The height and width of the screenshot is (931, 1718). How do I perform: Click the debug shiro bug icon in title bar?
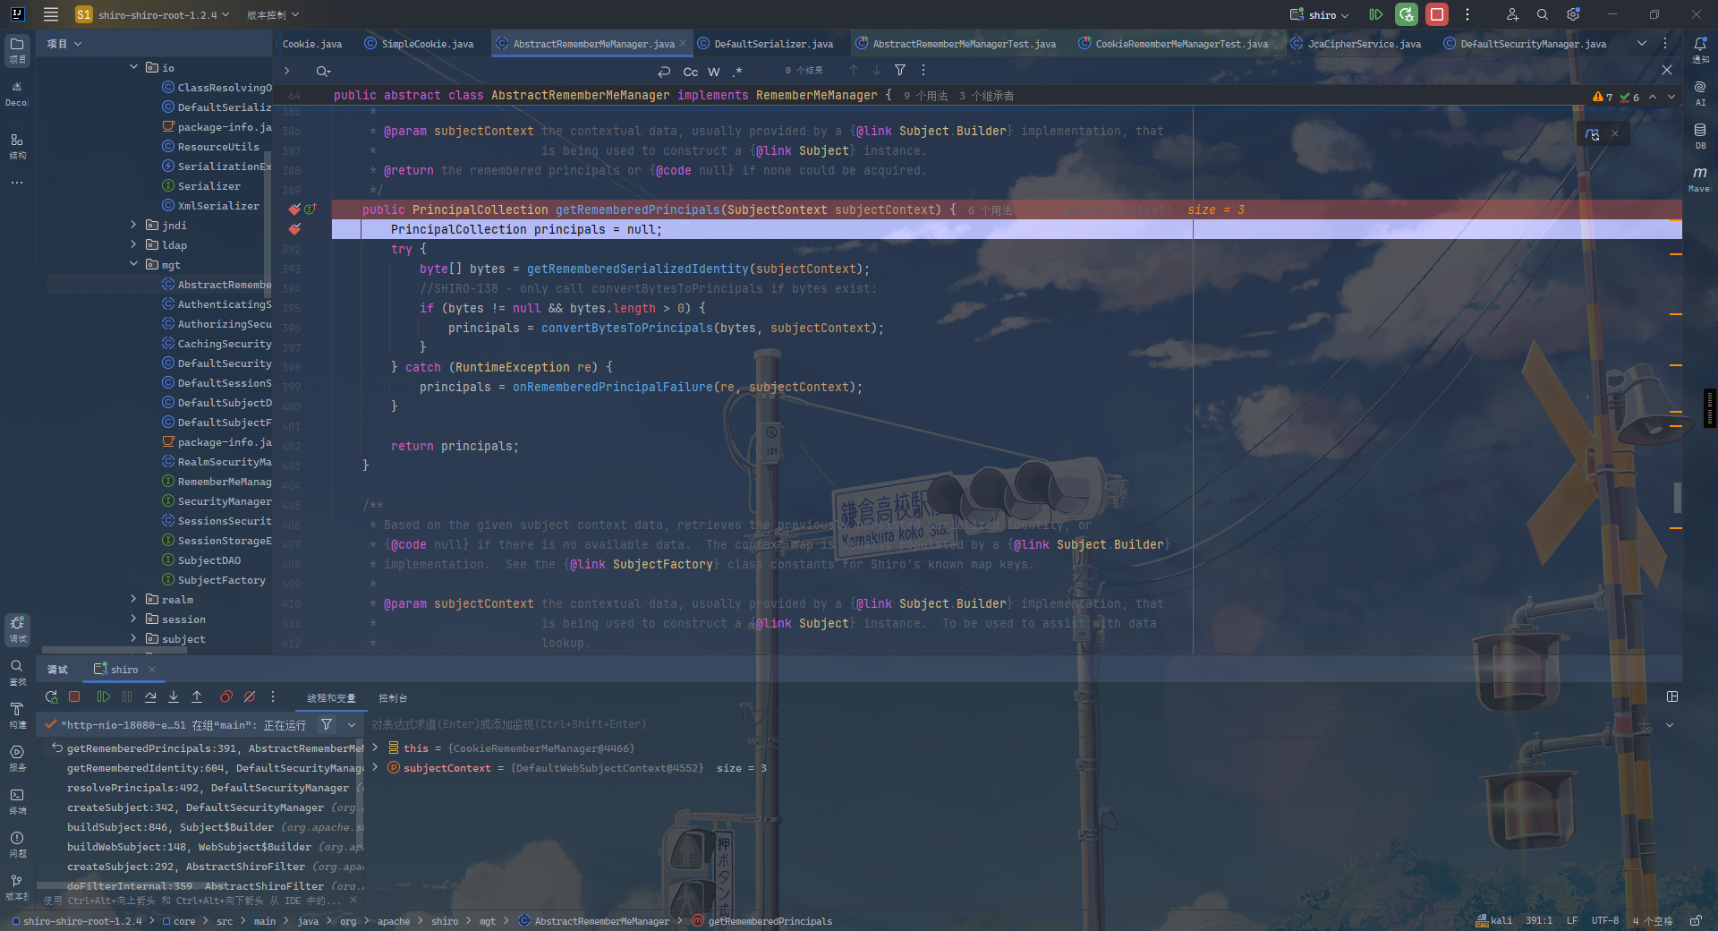click(1407, 14)
